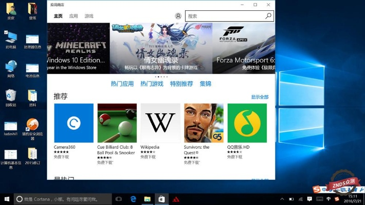Click the Store search input field
This screenshot has width=365, height=205.
click(224, 16)
